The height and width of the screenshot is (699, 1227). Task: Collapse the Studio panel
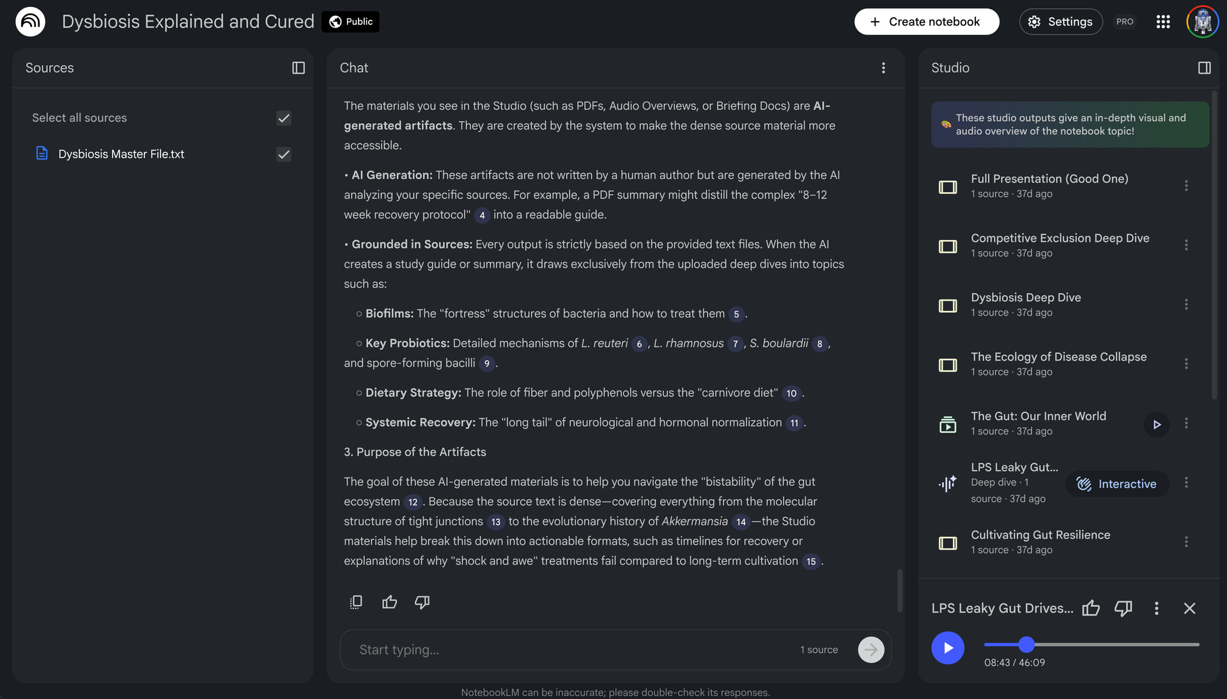pos(1204,68)
